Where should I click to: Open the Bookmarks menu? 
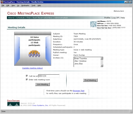[25, 6]
